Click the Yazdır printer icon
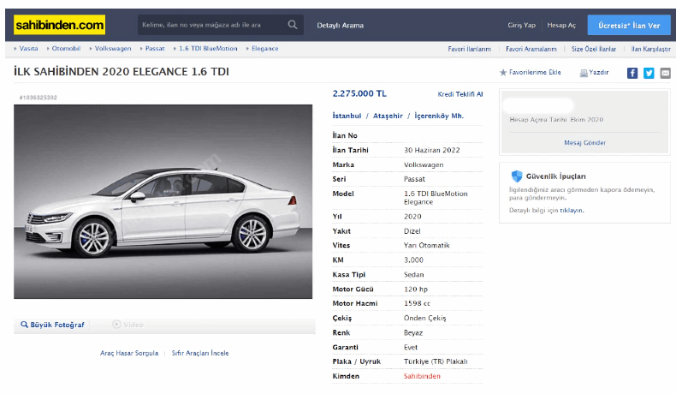The height and width of the screenshot is (394, 676). pyautogui.click(x=584, y=73)
